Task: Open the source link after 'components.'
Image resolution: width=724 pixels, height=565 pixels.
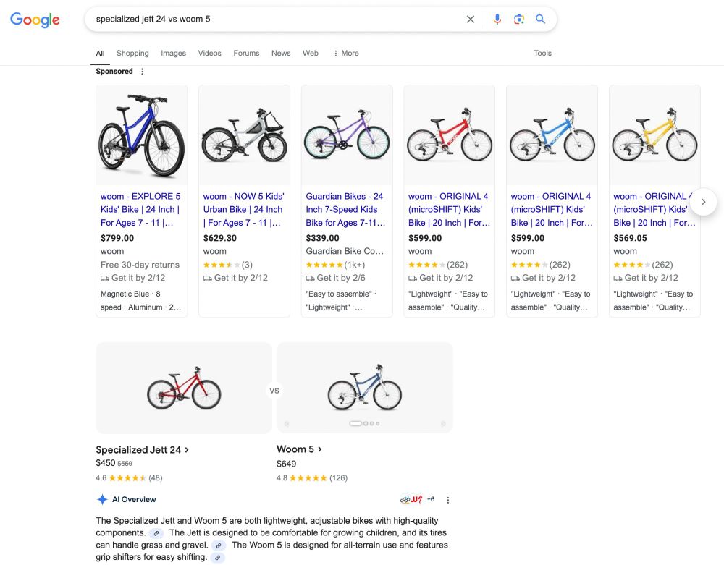Action: pyautogui.click(x=156, y=534)
